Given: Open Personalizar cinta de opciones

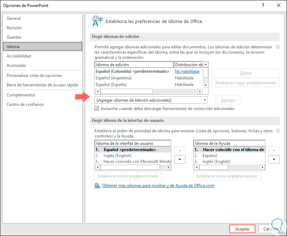Looking at the screenshot, I should click(42, 76).
